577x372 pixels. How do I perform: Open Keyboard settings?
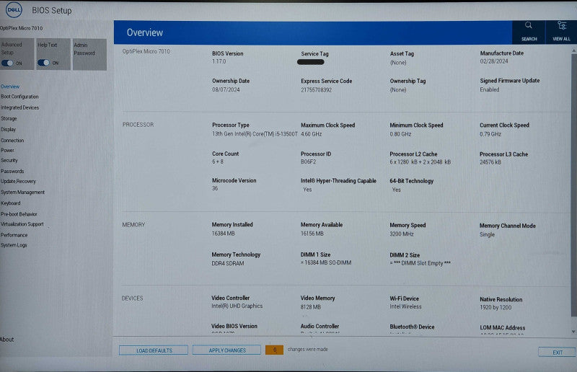(10, 203)
